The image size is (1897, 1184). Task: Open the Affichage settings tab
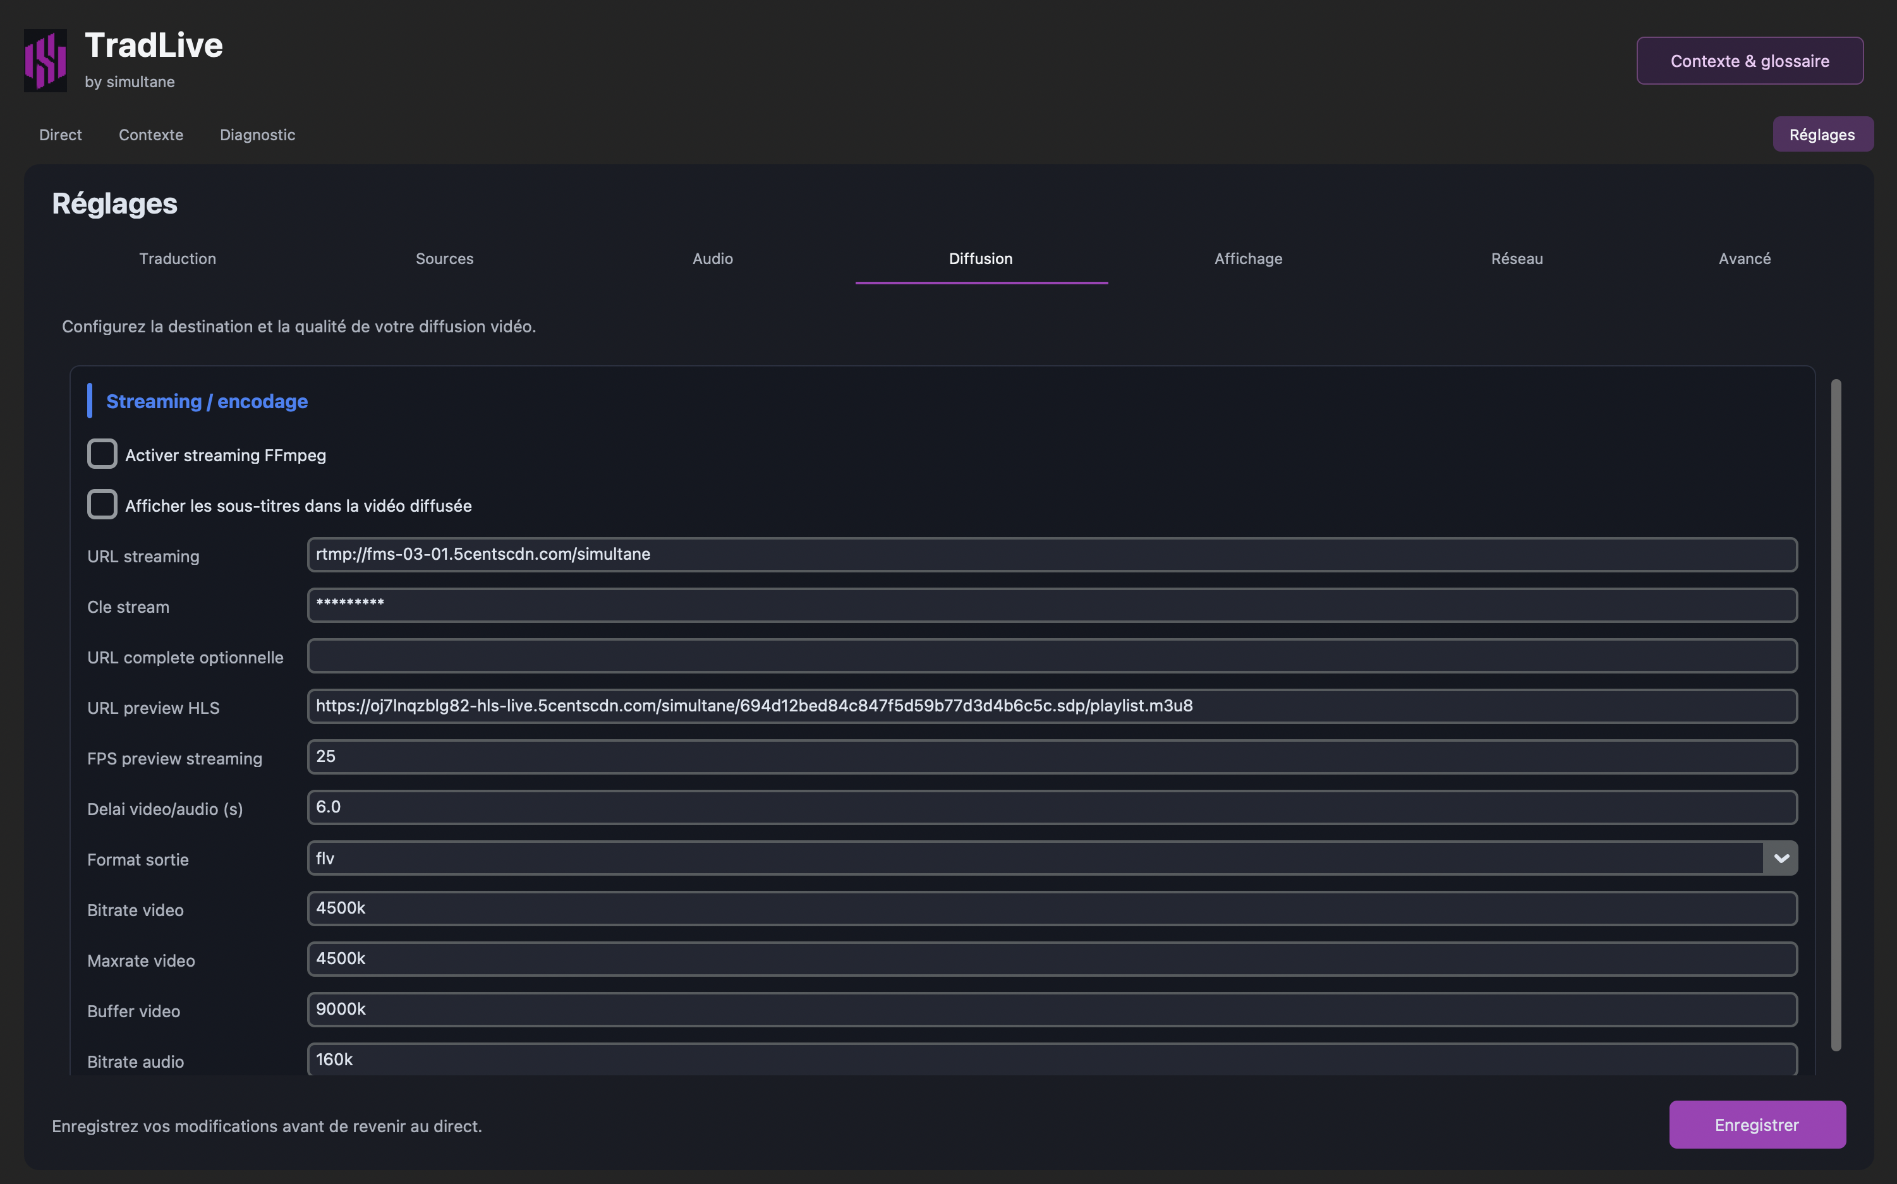click(x=1247, y=259)
